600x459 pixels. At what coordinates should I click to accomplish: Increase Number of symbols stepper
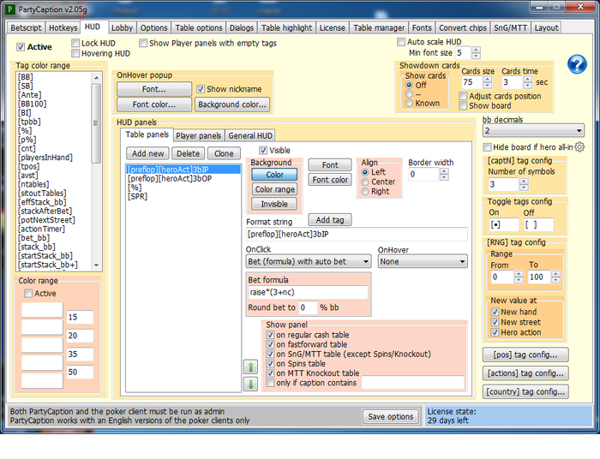[524, 182]
